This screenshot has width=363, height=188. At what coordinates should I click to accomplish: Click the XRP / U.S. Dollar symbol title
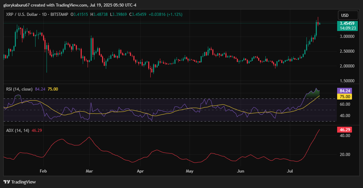[x=22, y=14]
